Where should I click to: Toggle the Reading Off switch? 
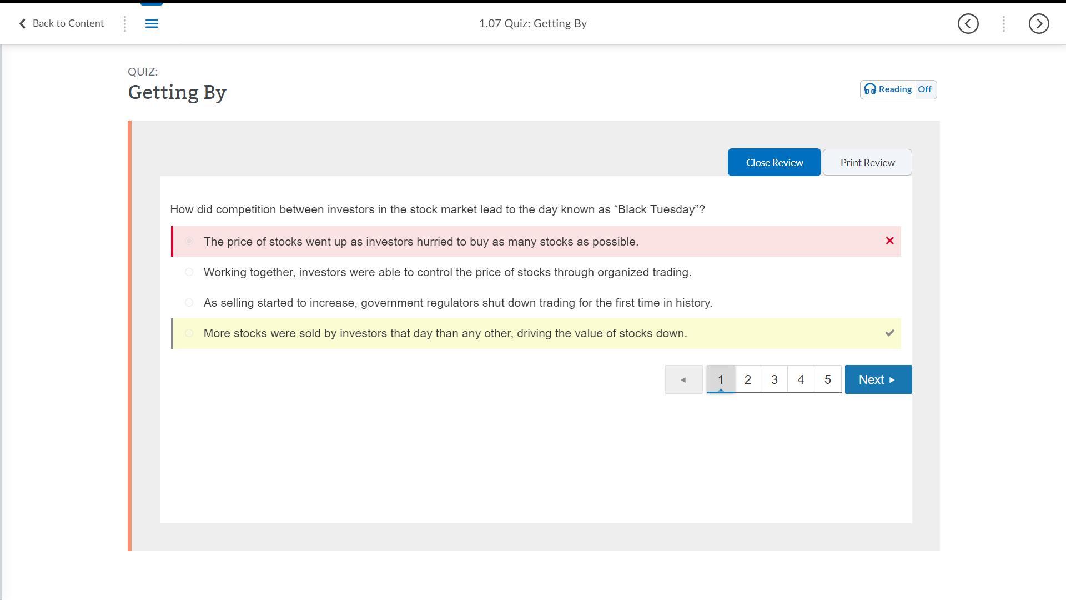click(x=924, y=89)
